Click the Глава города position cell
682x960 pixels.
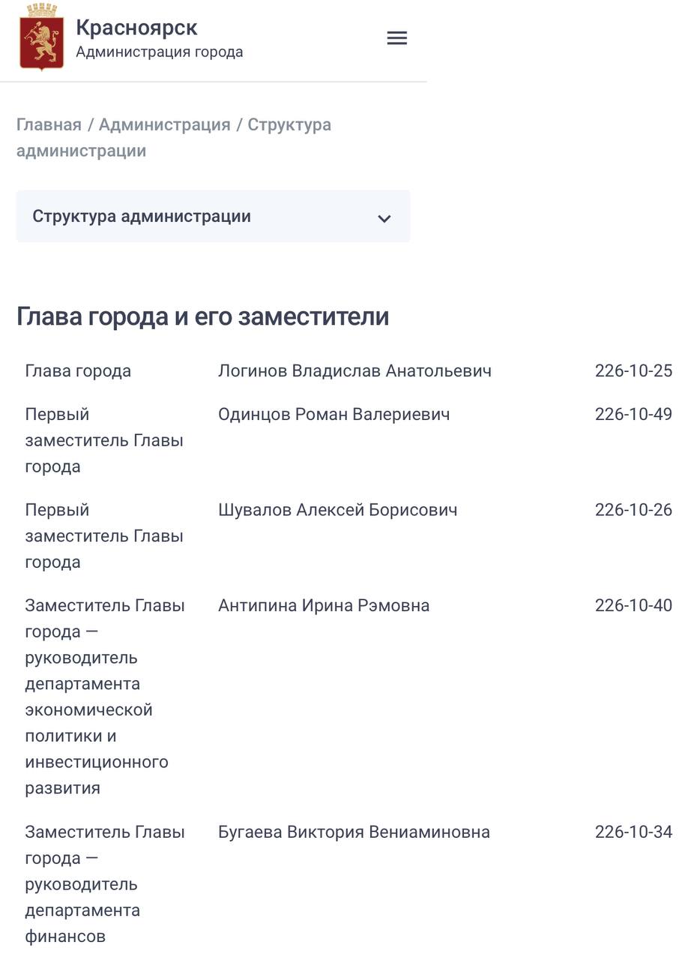(78, 371)
